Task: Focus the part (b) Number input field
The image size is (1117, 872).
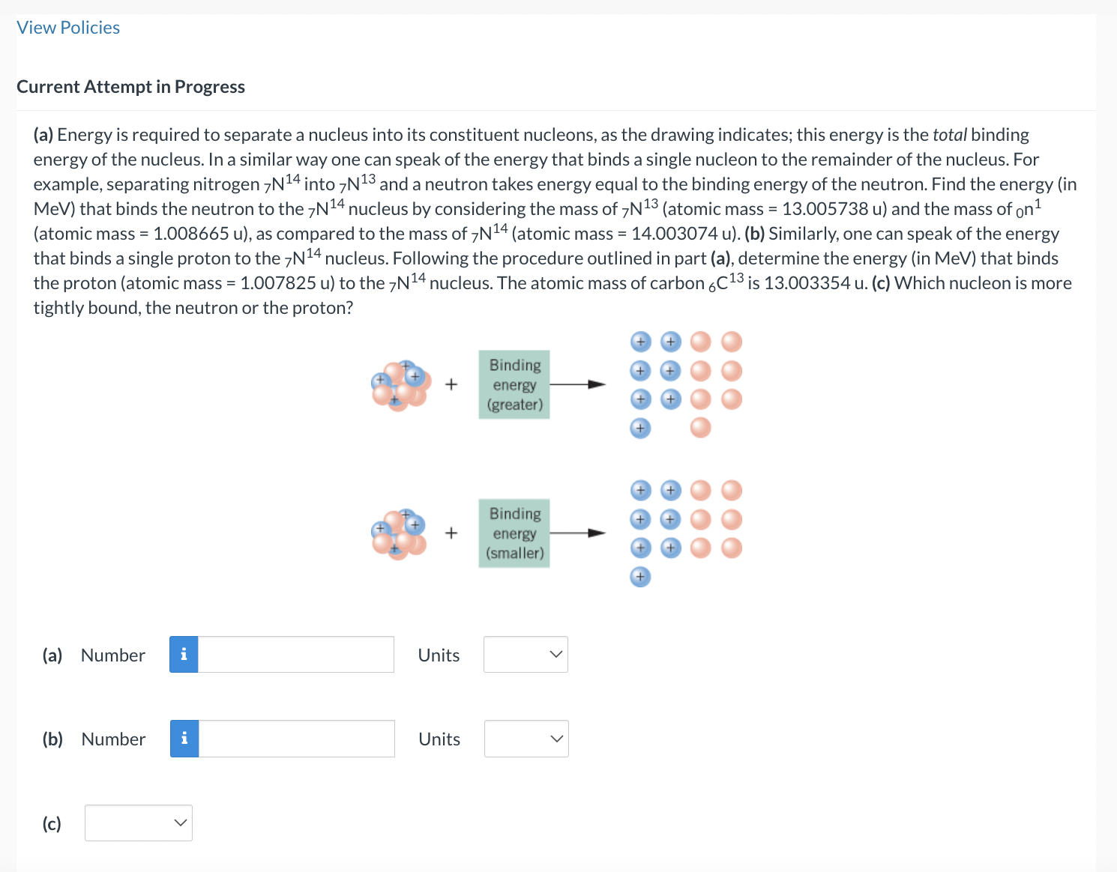Action: tap(297, 739)
